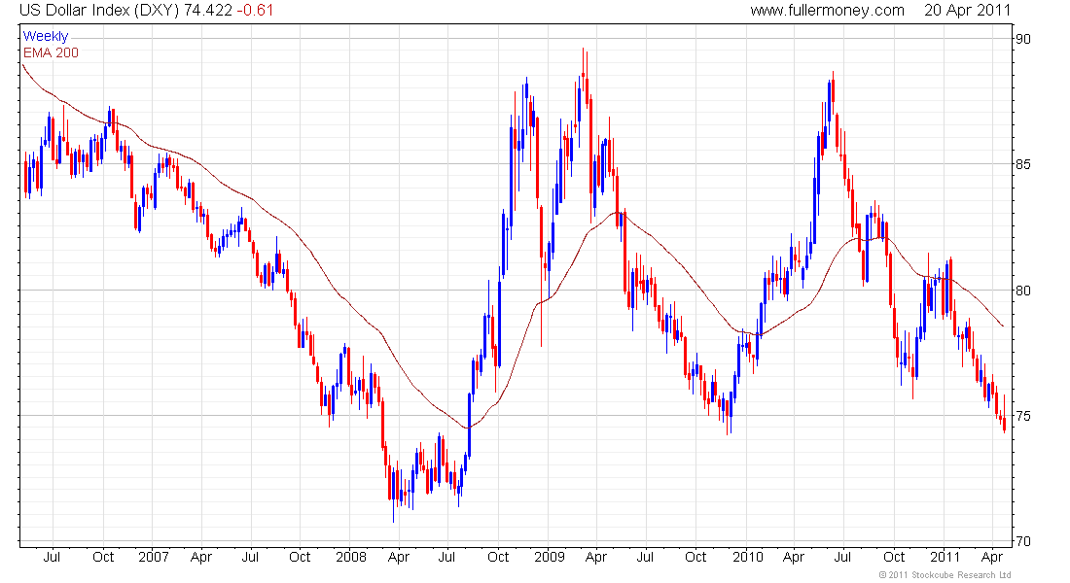1070x583 pixels.
Task: Select the 74.422 last price value
Action: (x=208, y=11)
